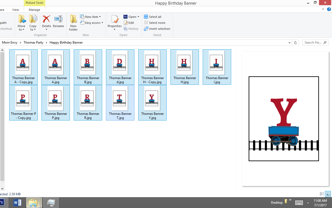
Task: Collapse the ribbon with the chevron
Action: pos(323,9)
